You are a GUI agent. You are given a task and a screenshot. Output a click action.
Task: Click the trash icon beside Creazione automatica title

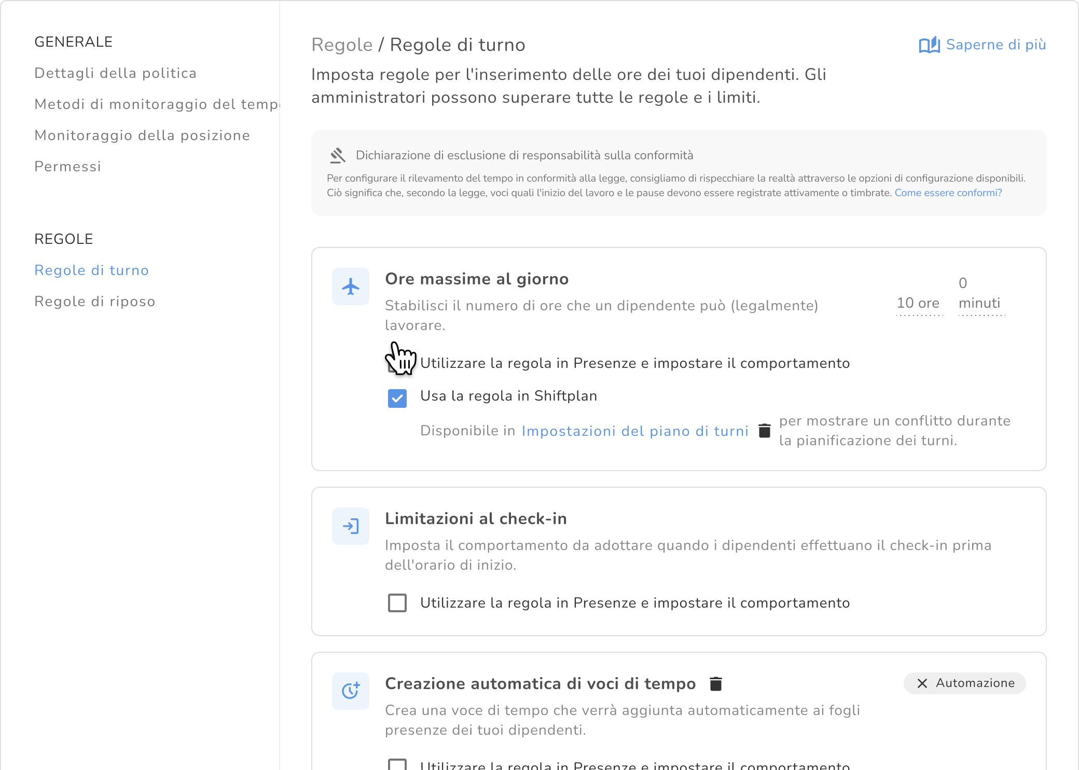[715, 684]
